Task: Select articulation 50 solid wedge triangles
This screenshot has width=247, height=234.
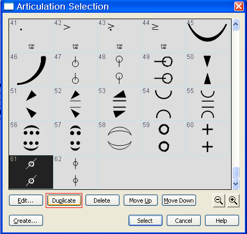Action: tap(208, 70)
